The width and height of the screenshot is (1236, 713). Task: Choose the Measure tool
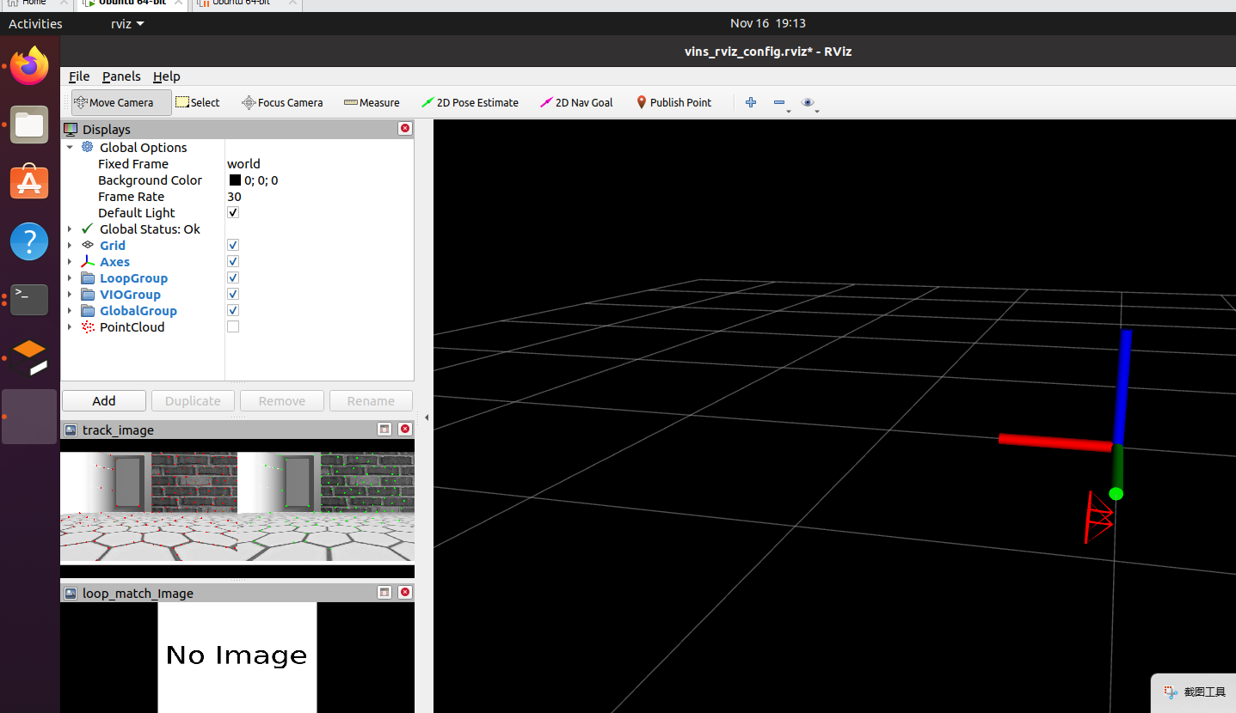tap(372, 102)
